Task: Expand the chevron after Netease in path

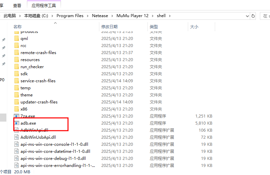Action: pyautogui.click(x=112, y=16)
